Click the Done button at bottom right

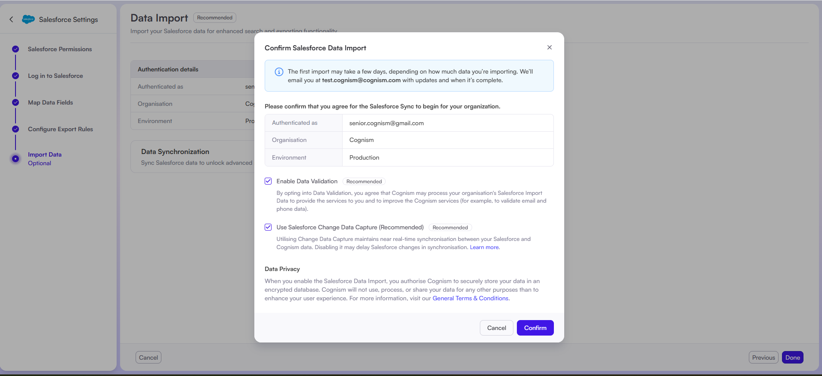tap(792, 358)
